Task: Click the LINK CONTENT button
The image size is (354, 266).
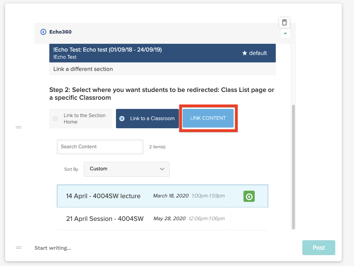Action: coord(208,118)
